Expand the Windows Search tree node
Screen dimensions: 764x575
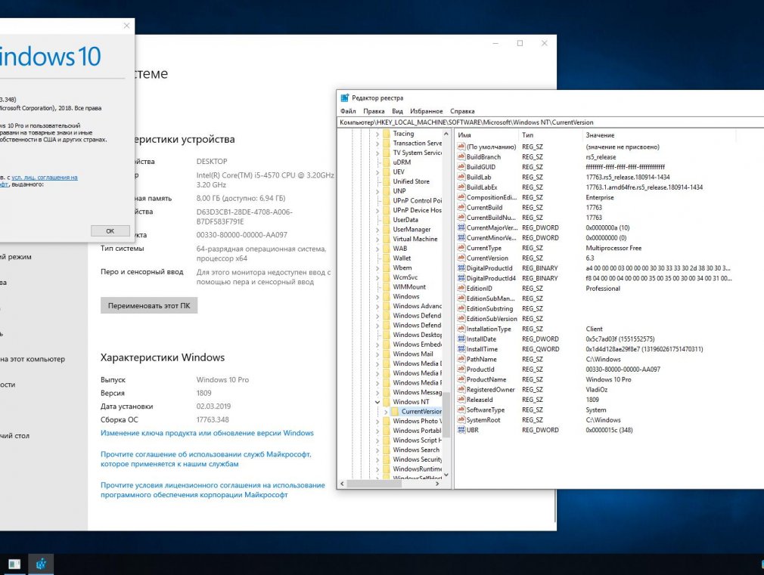(x=377, y=450)
